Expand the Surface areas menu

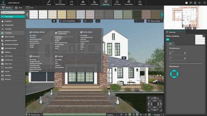pos(35,115)
